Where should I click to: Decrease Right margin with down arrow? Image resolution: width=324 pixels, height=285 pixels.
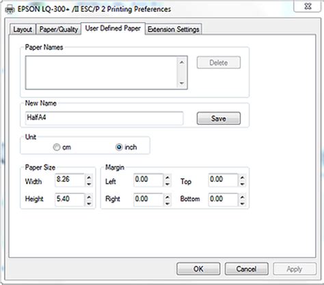coord(167,203)
